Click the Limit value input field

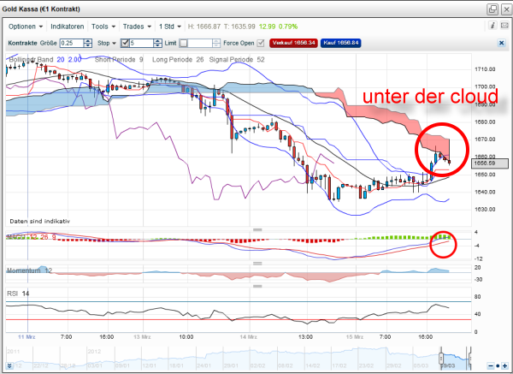point(200,43)
